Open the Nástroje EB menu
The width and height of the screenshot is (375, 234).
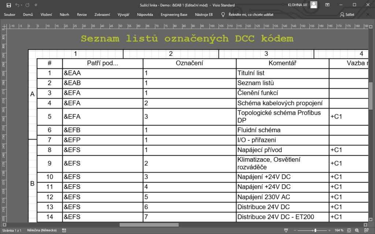click(204, 15)
